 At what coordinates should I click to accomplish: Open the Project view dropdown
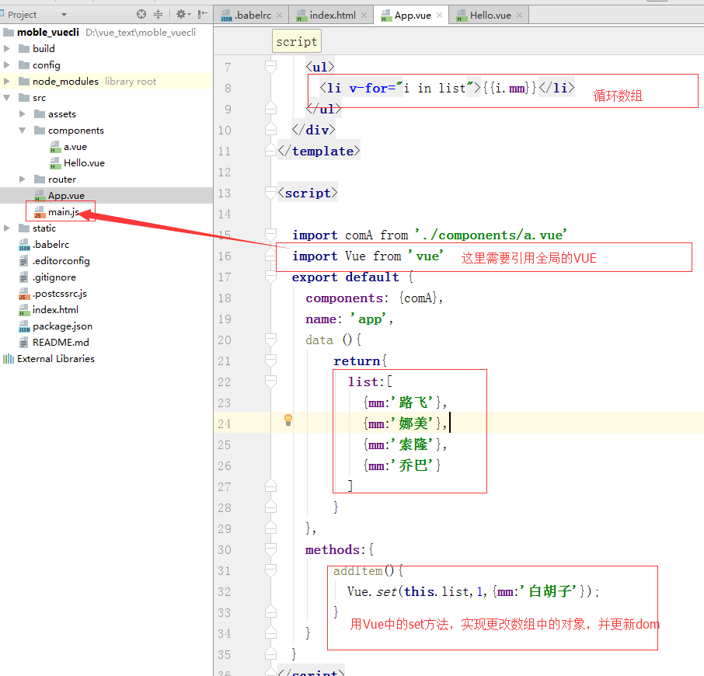click(64, 15)
